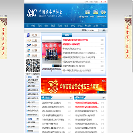Switch anniversary banner to slide 3
Screen dimensions: 133x133
102,92
